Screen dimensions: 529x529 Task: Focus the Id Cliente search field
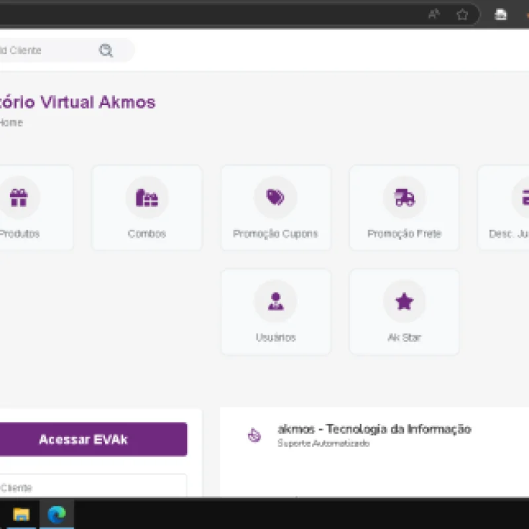tap(46, 51)
